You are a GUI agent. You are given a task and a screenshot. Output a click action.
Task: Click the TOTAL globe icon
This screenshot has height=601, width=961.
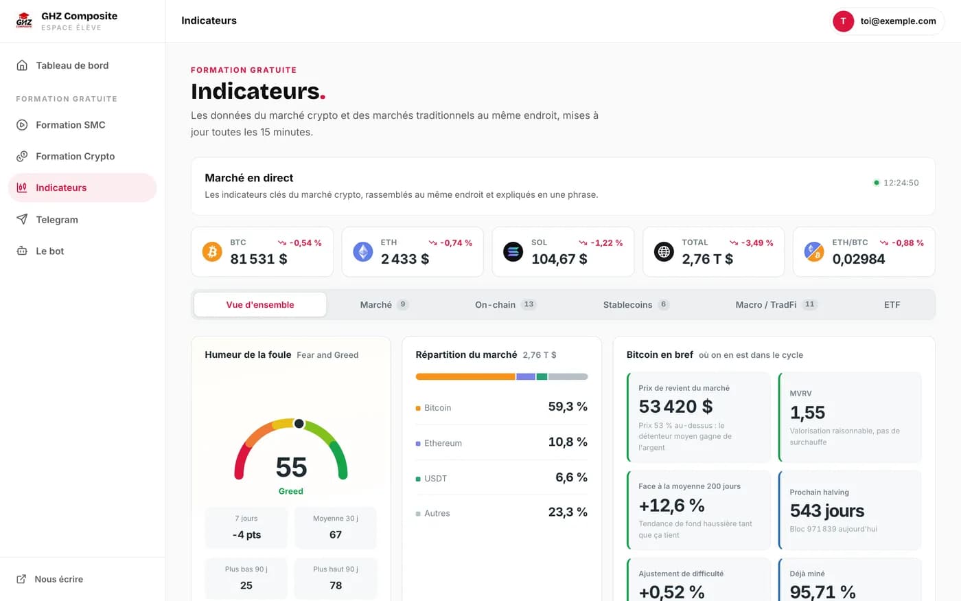[664, 252]
